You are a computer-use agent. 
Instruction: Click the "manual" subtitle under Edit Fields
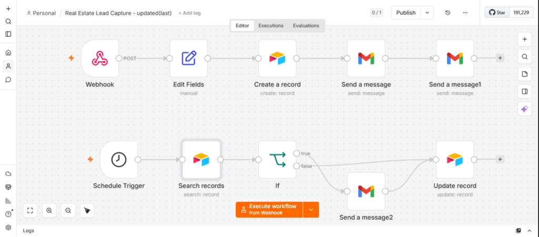[189, 94]
